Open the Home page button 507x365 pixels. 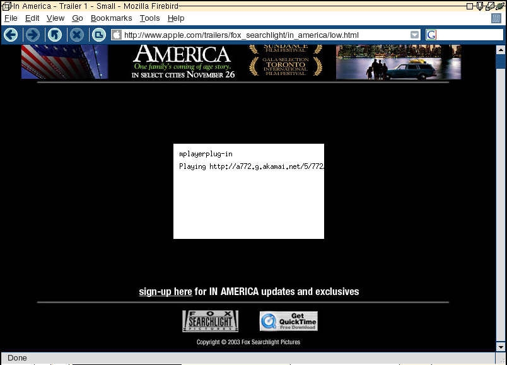(x=98, y=35)
